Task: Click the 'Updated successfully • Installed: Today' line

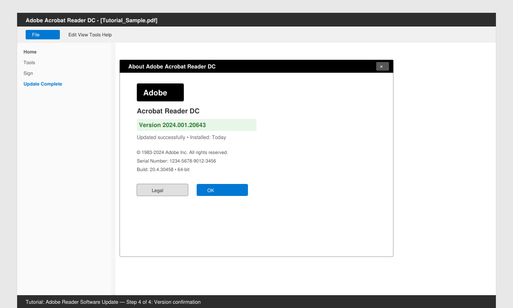Action: pyautogui.click(x=181, y=137)
